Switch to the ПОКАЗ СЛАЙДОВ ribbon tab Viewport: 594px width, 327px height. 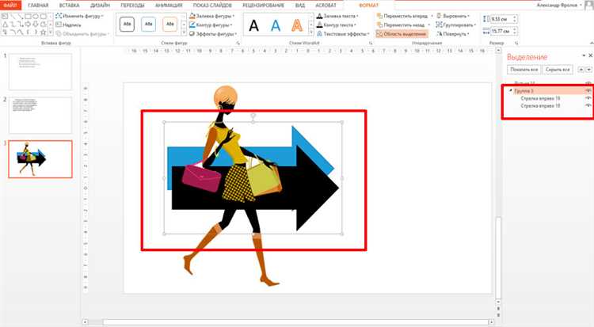click(212, 6)
